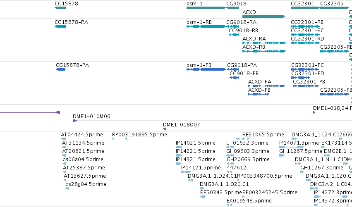Click the AT25387.5prime EST
Viewport: 352px width, 207px height.
pos(65,172)
